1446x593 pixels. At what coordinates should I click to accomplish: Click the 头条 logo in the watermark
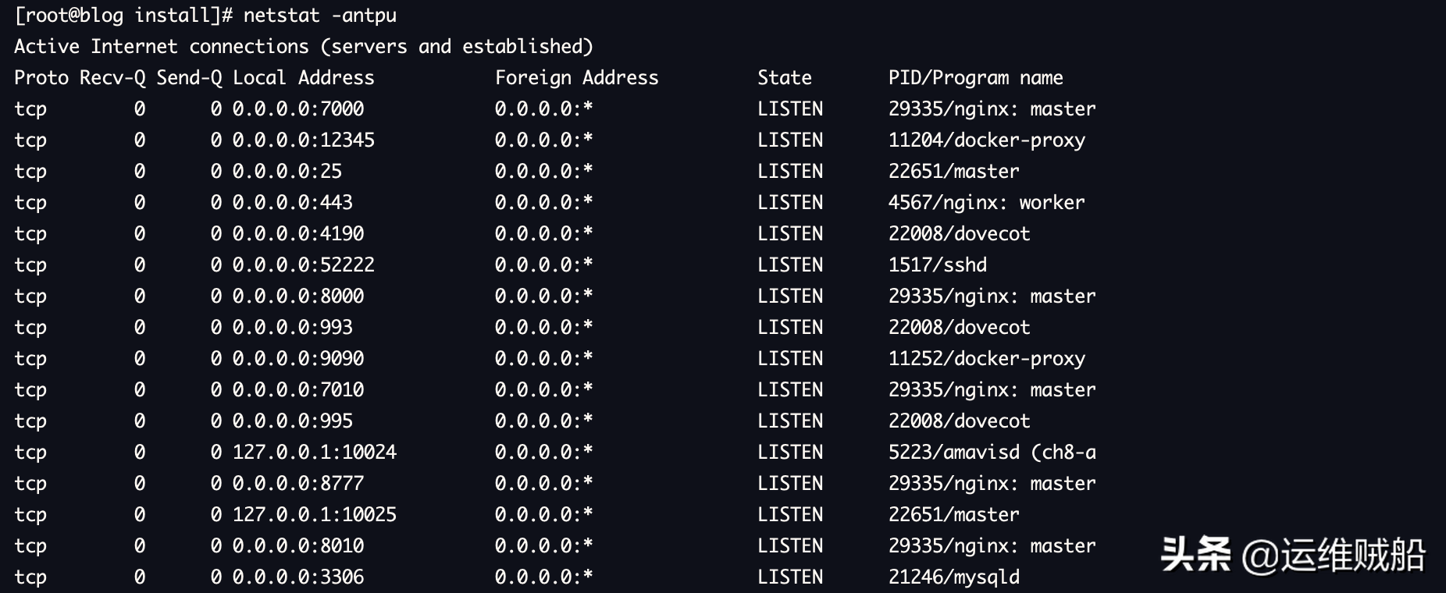(1195, 555)
